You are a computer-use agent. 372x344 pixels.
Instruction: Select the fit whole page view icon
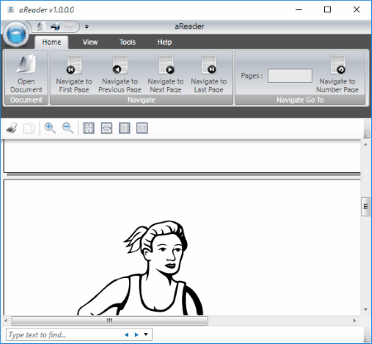(88, 128)
